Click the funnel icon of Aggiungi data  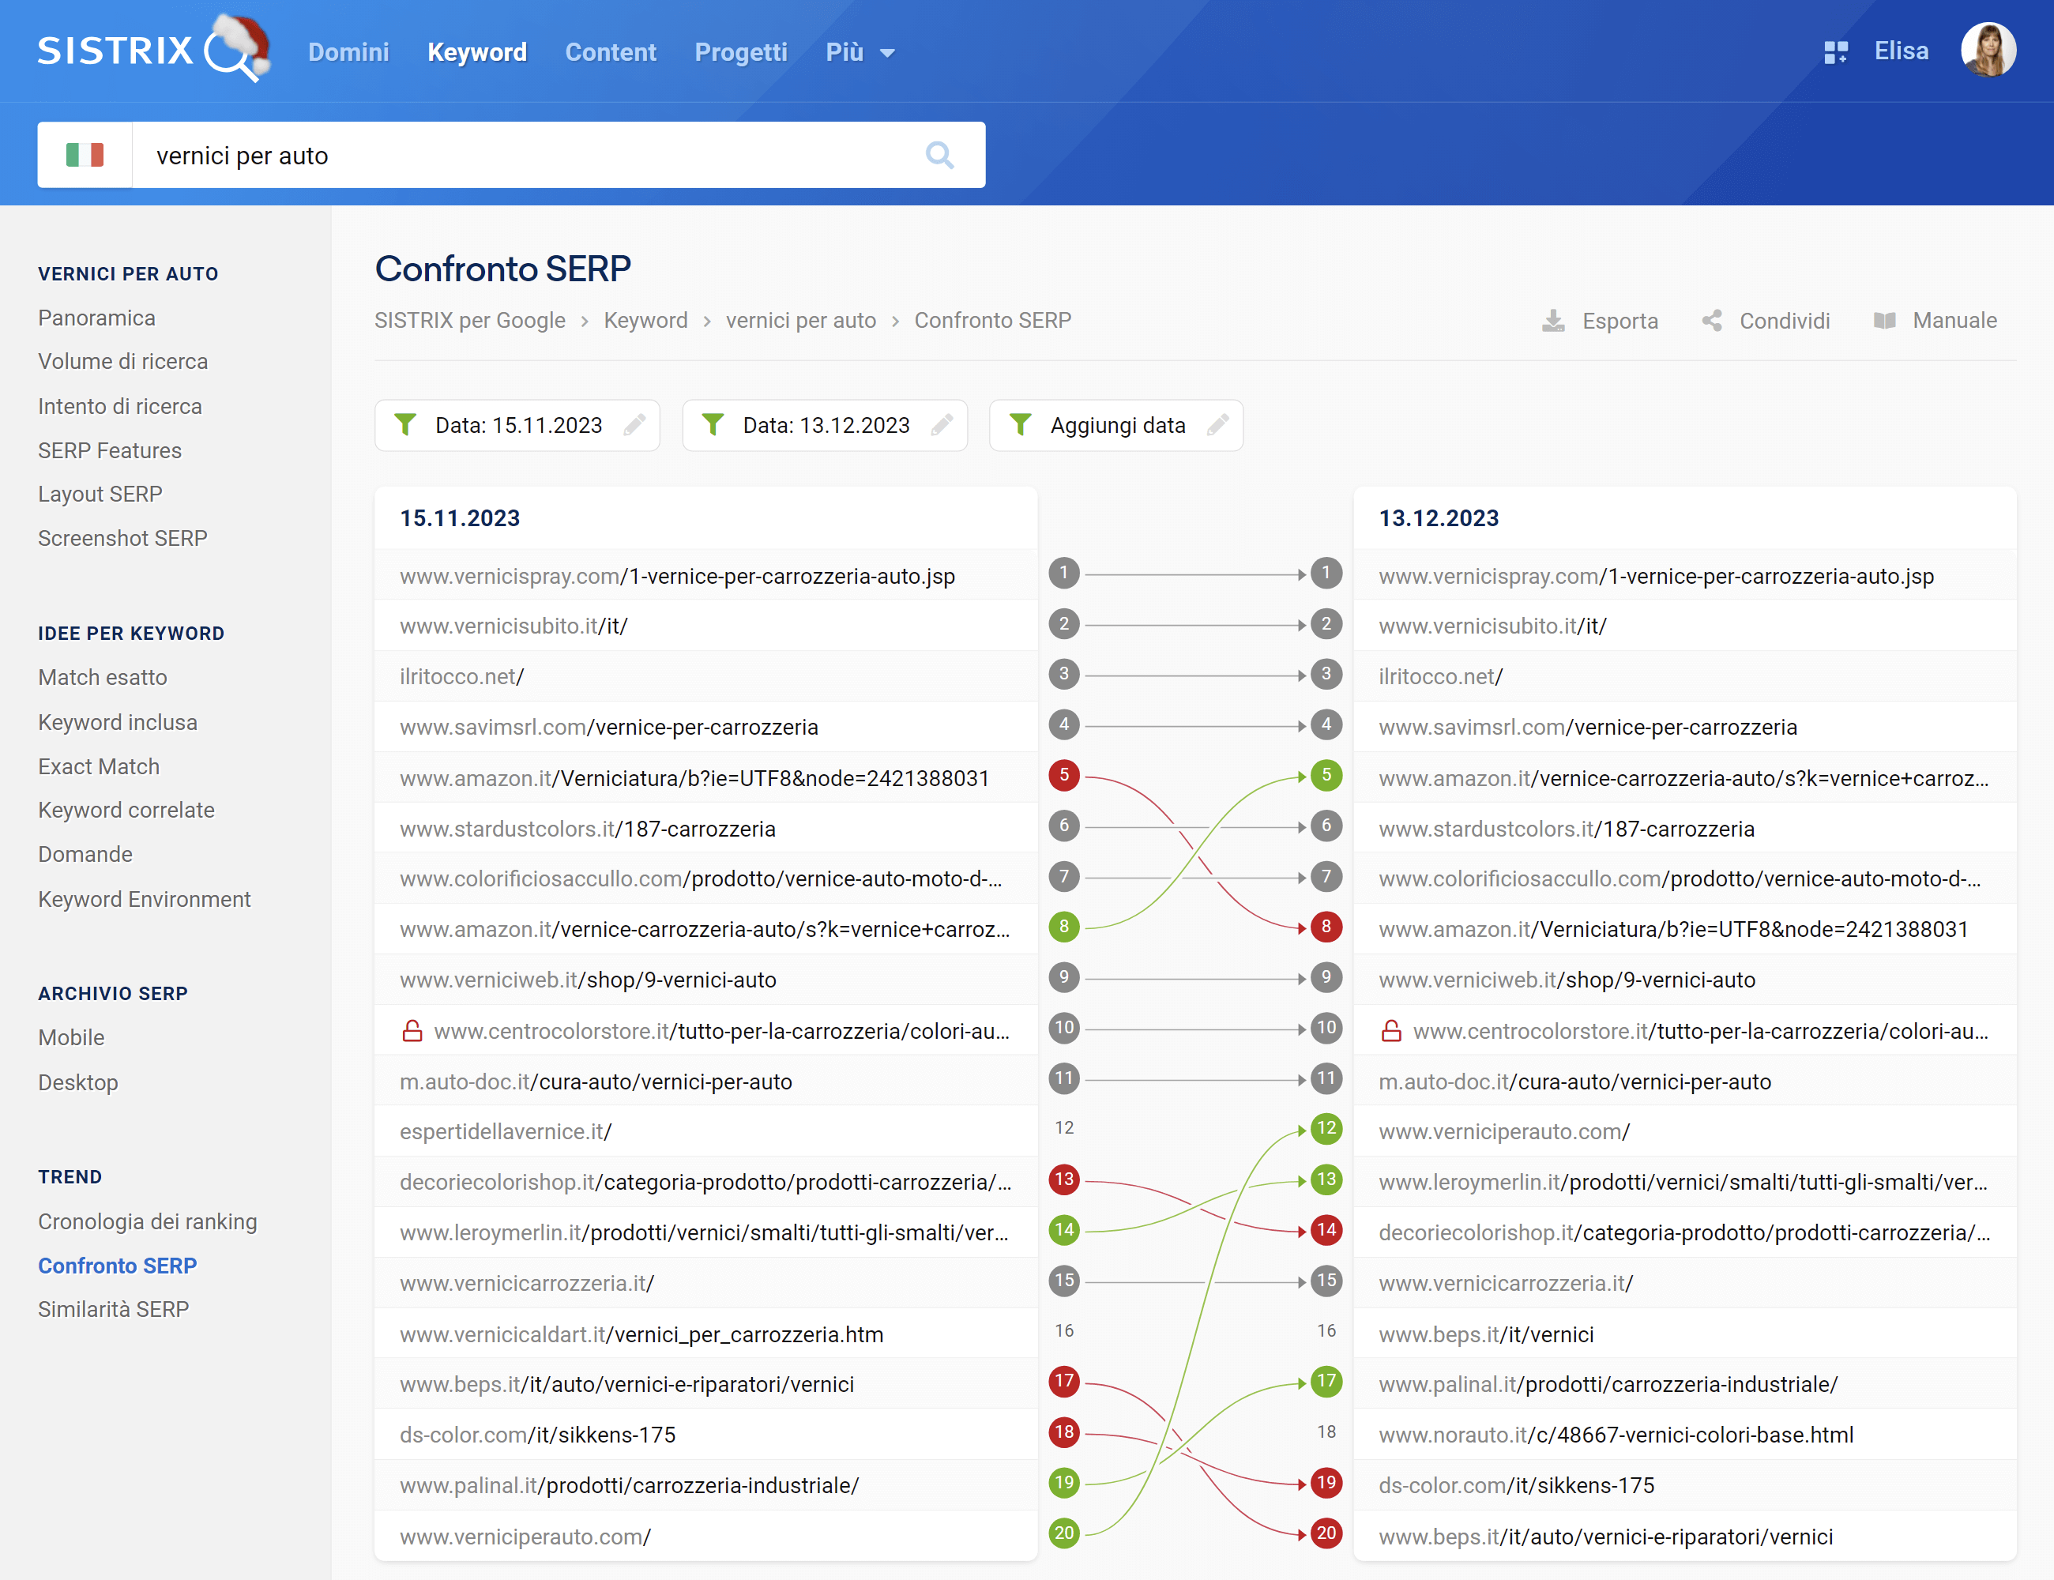coord(1021,425)
